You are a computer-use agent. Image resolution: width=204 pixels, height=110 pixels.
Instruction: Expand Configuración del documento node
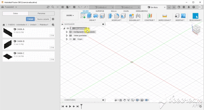(x=67, y=32)
